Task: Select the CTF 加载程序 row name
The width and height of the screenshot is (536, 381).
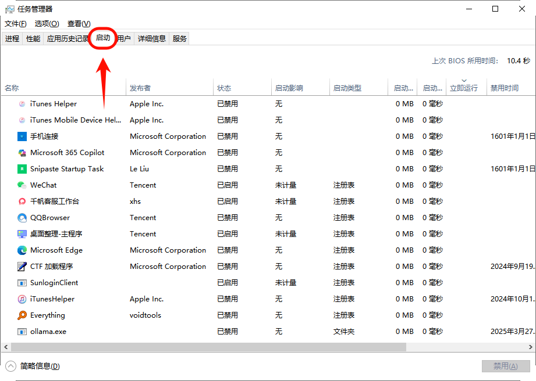Action: (52, 267)
